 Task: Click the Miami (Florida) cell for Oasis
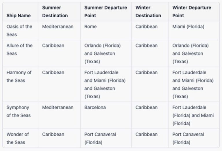[188, 27]
